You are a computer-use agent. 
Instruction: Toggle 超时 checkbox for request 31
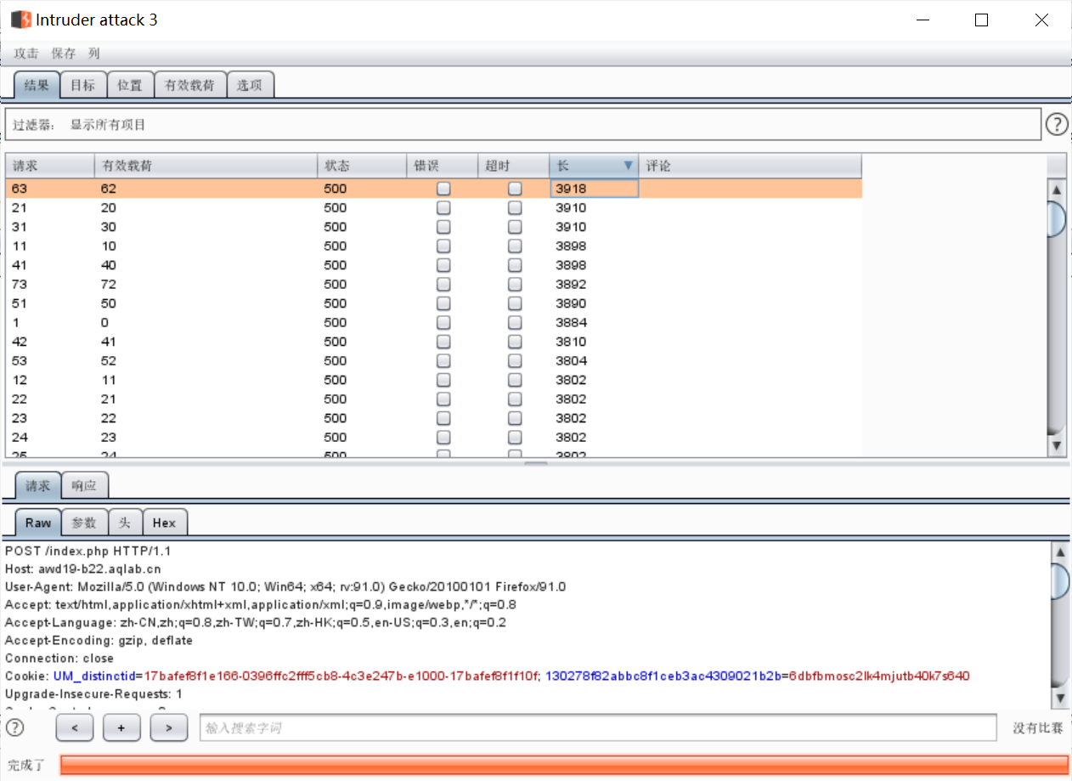click(515, 227)
